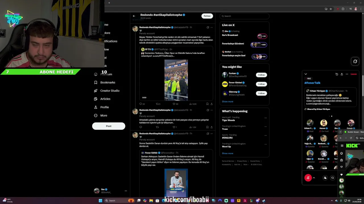Bookmark the Arkadaki çakma sarışınlar post
This screenshot has height=204, width=364.
pos(207,127)
